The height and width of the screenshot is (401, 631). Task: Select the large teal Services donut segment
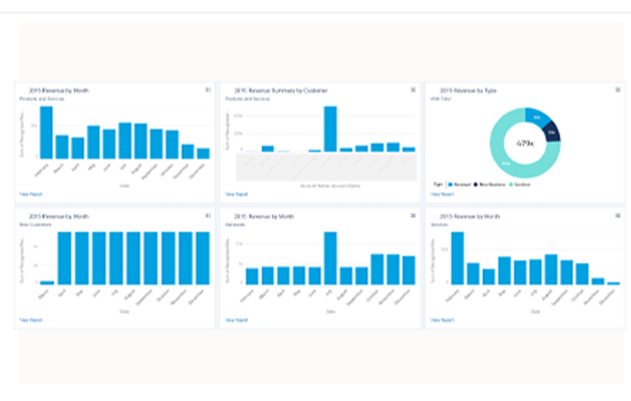tap(505, 163)
